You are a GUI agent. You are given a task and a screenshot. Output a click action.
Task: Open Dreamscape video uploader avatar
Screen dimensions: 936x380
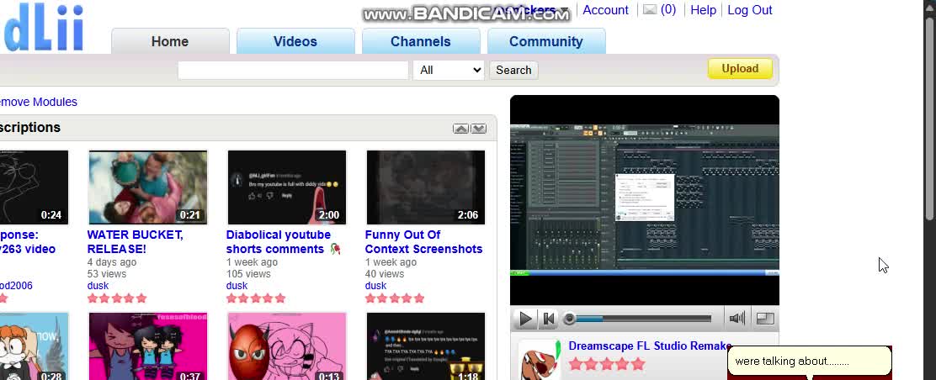pos(540,361)
